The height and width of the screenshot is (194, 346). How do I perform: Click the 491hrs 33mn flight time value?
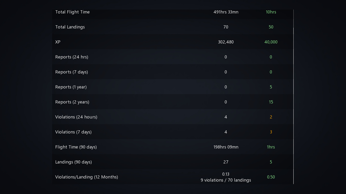(226, 12)
